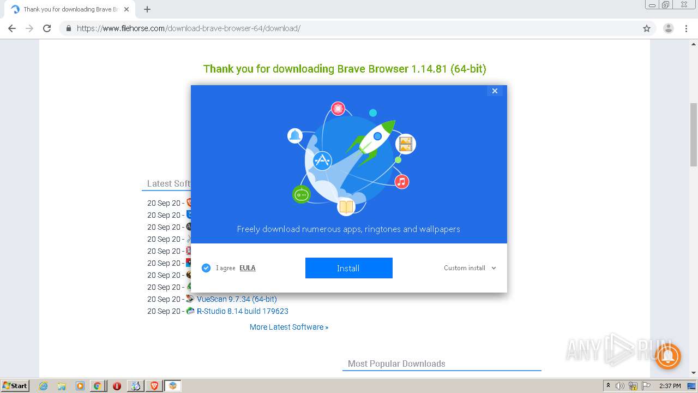Close the Brave download tab
Screen dimensions: 698x393
tap(127, 9)
